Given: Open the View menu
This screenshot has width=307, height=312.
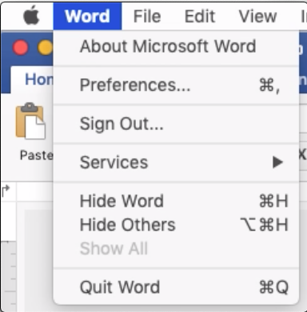Looking at the screenshot, I should coord(257,16).
